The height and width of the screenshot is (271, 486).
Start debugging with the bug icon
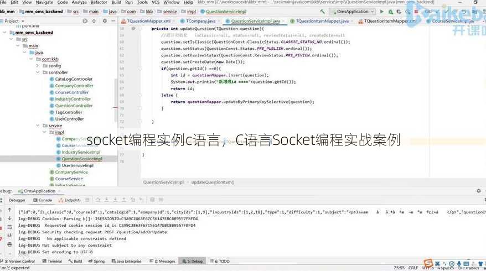click(391, 12)
